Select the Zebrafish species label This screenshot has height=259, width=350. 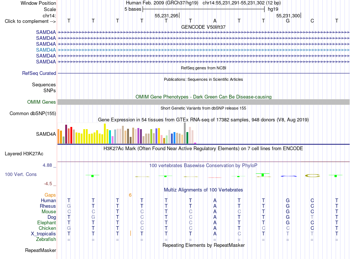click(x=46, y=239)
